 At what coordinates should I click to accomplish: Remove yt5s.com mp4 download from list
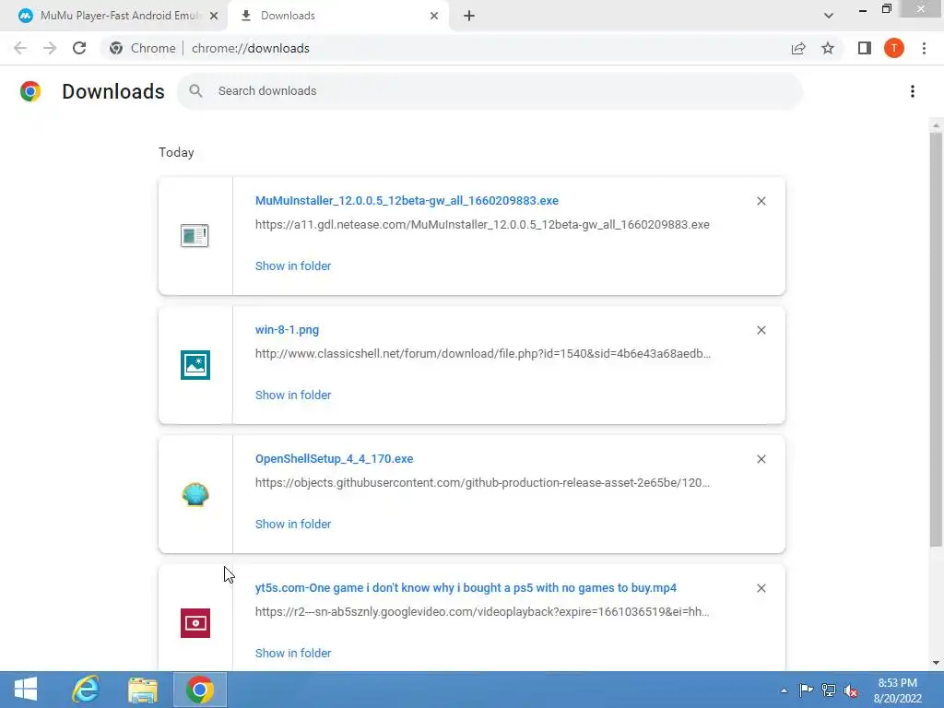(761, 588)
